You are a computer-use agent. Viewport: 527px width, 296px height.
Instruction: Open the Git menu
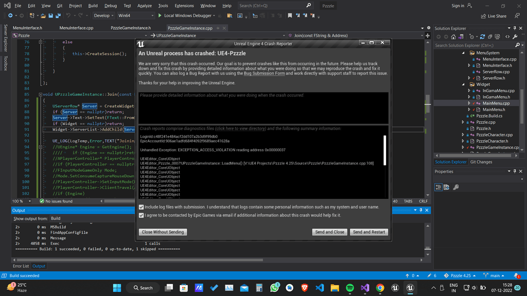[x=61, y=6]
